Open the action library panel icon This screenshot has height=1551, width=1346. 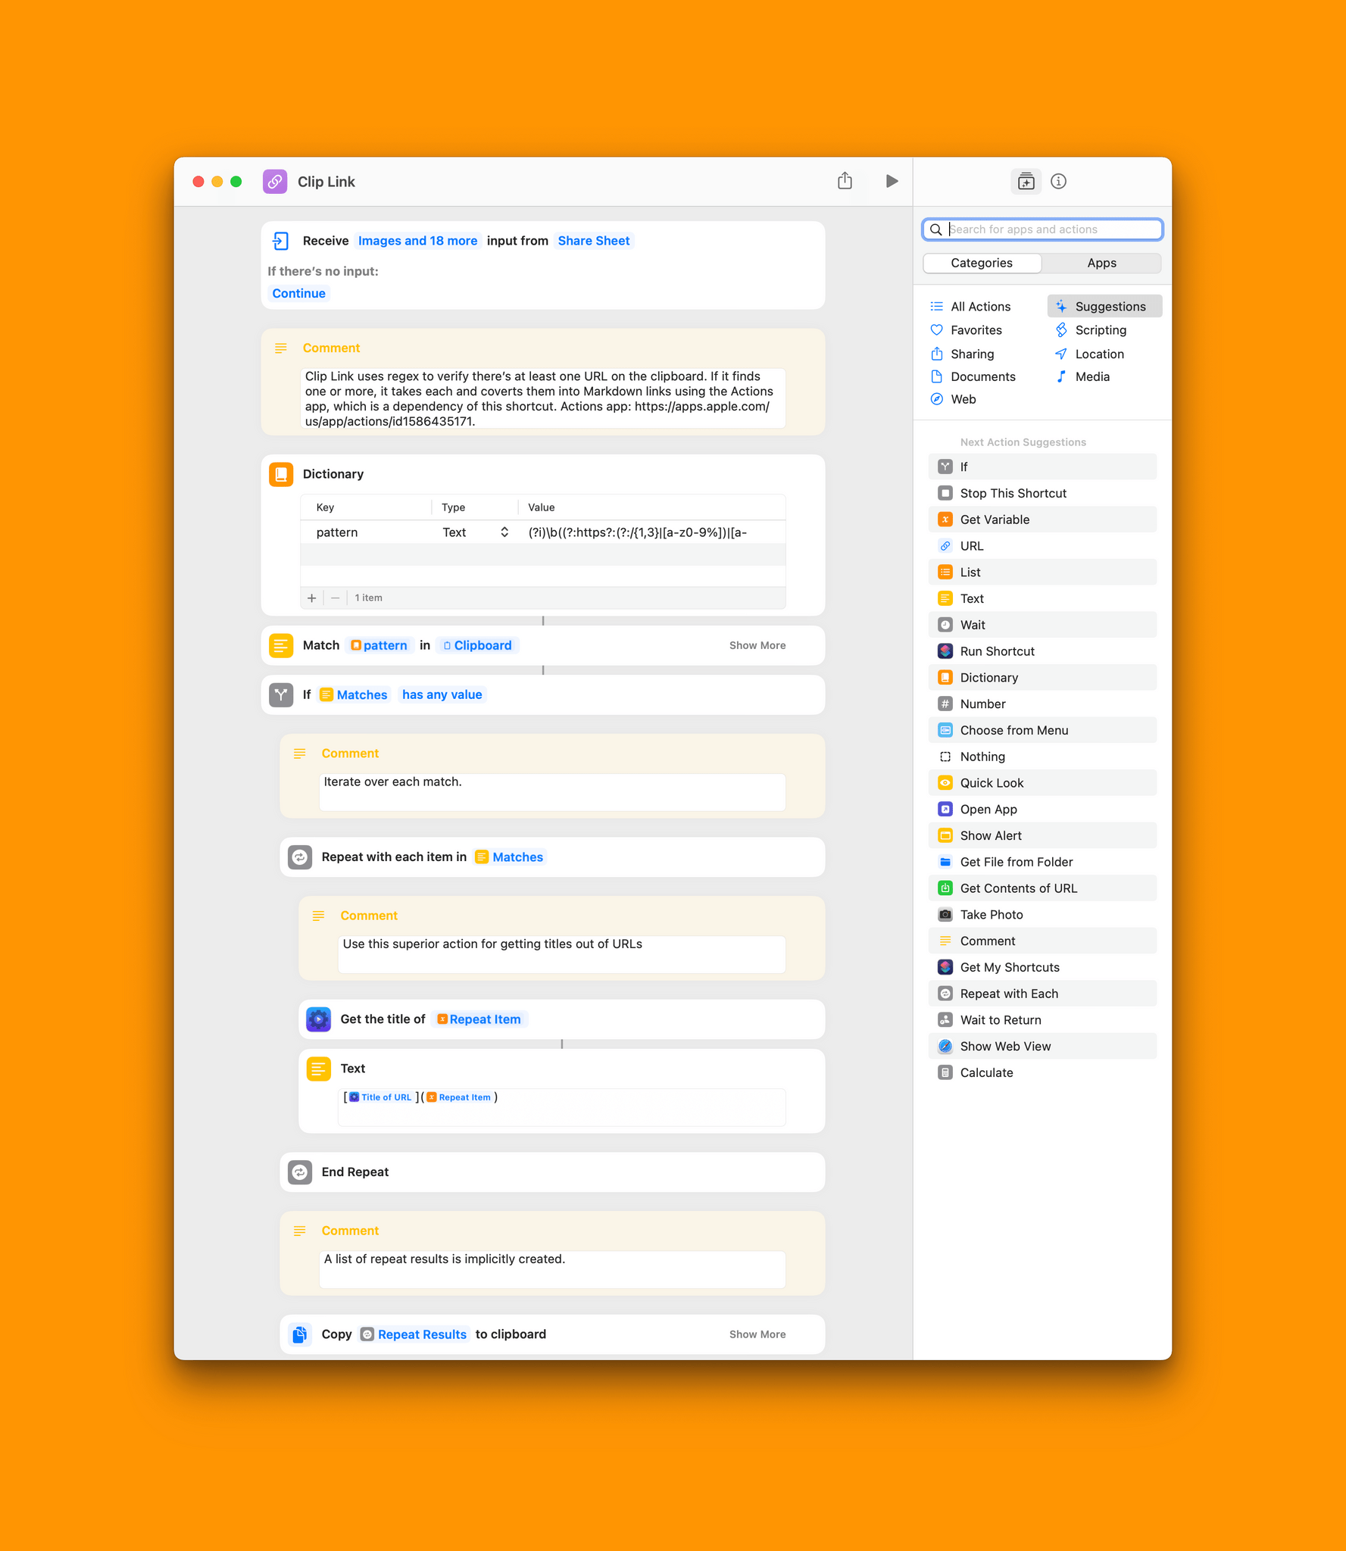point(1026,181)
